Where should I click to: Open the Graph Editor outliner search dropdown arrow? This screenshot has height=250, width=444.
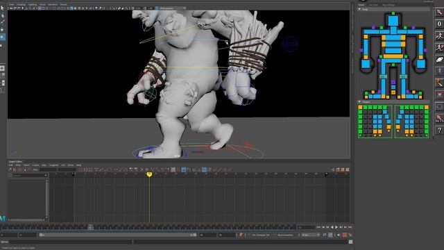click(46, 176)
